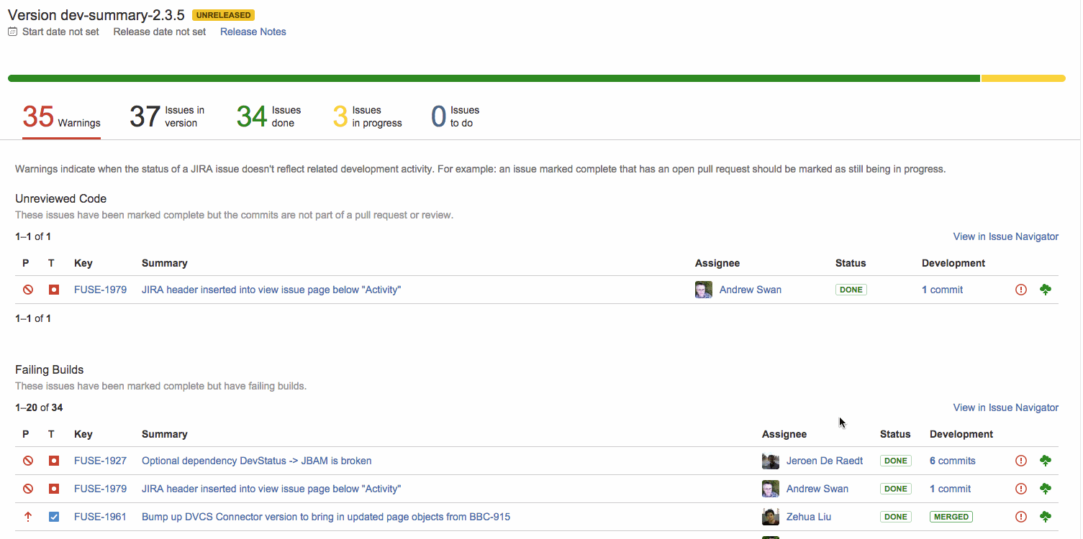This screenshot has width=1083, height=539.
Task: Click the UNRELEASED status badge
Action: tap(223, 15)
